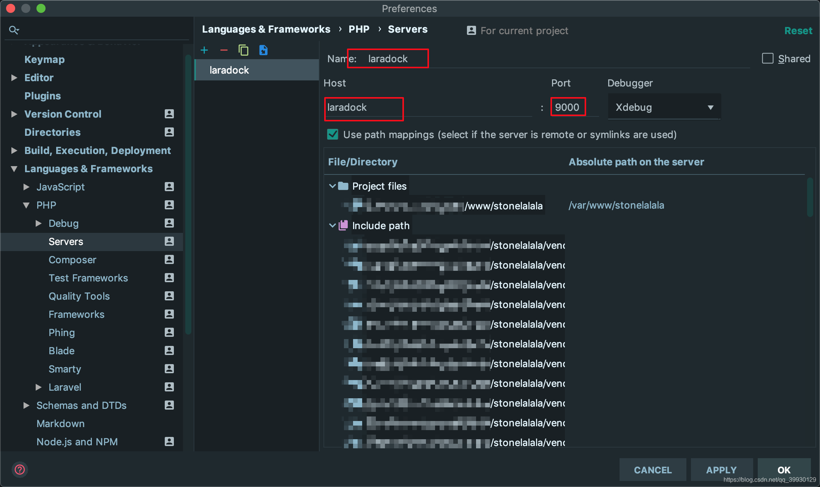
Task: Collapse the Include path tree node
Action: pos(332,225)
